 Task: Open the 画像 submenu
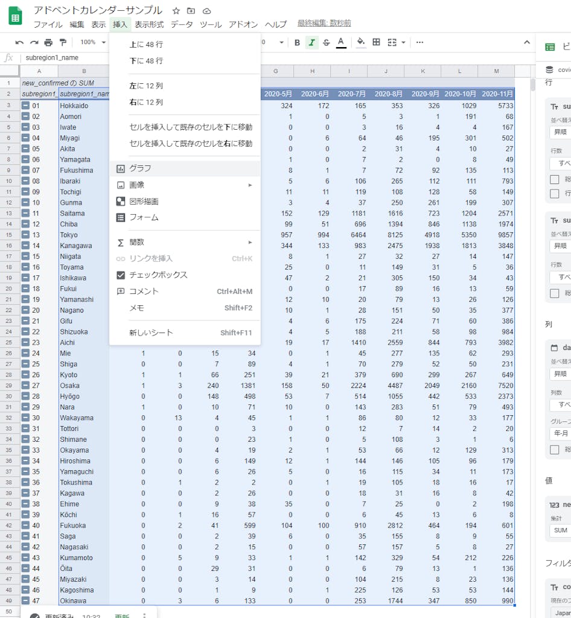click(x=185, y=185)
